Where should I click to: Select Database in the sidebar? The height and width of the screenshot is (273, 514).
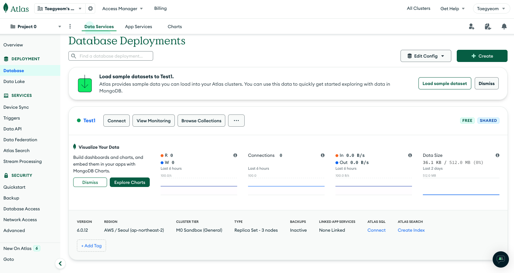pyautogui.click(x=30, y=70)
